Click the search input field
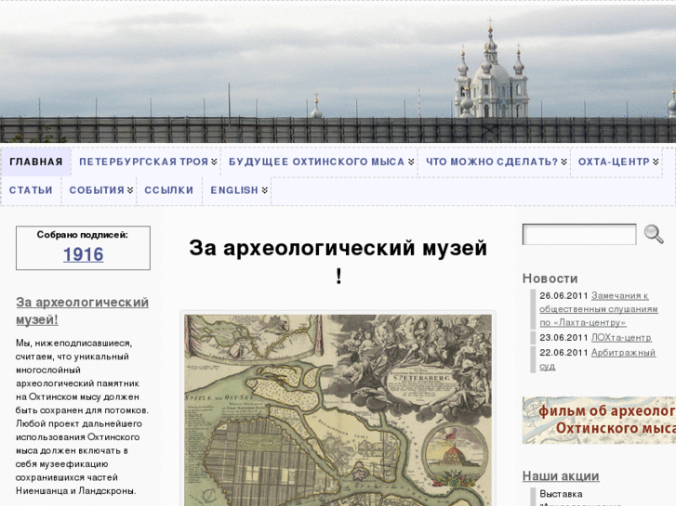The width and height of the screenshot is (676, 506). [x=578, y=234]
